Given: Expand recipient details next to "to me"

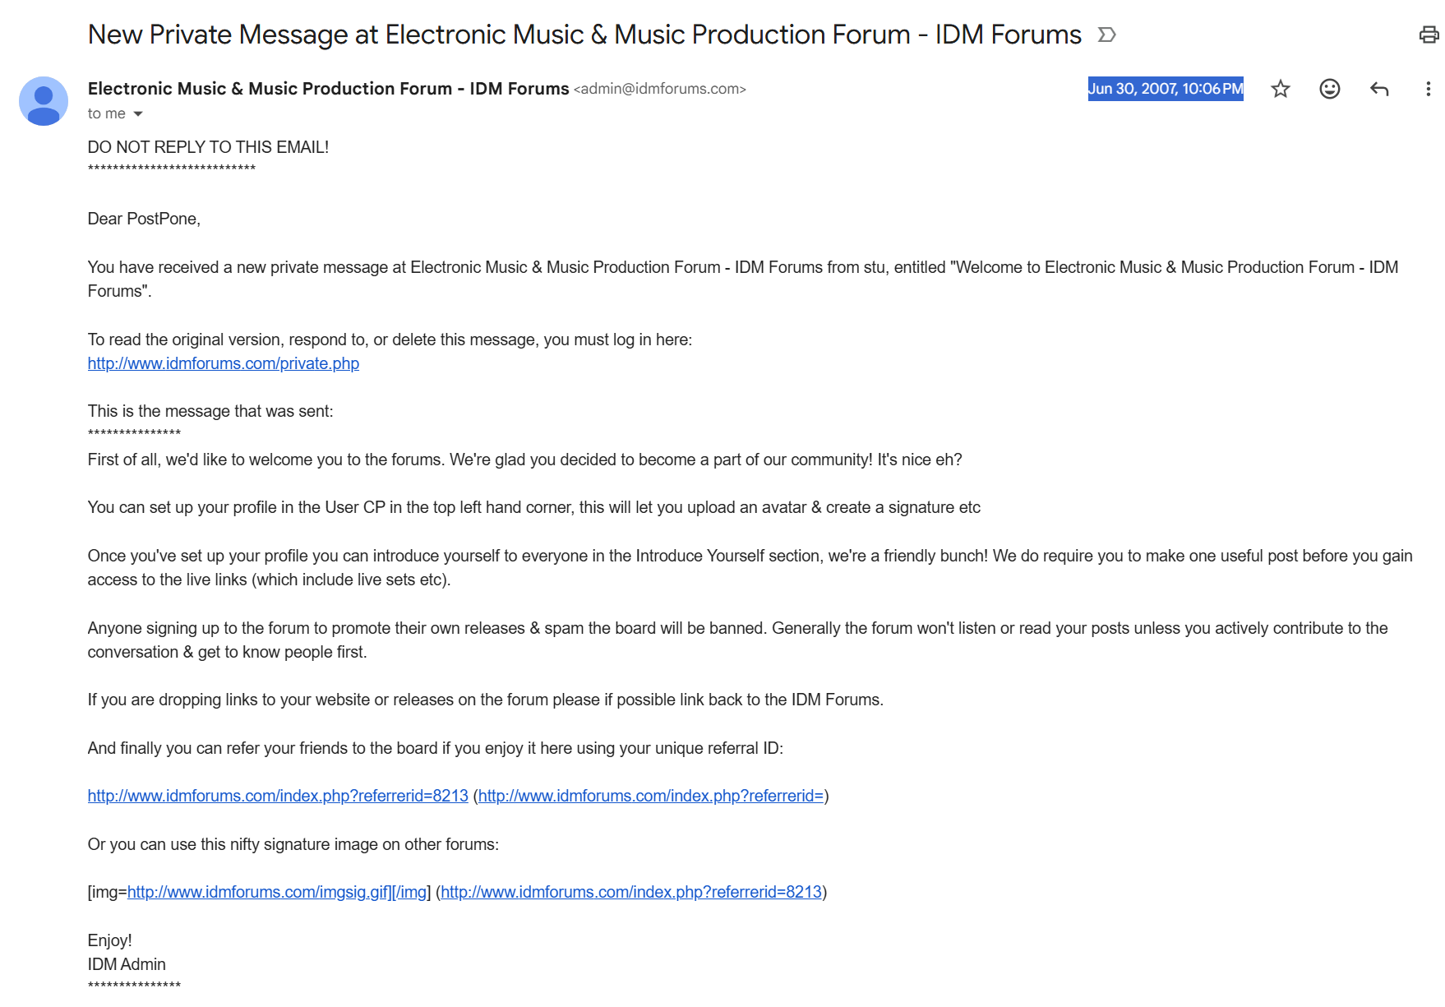Looking at the screenshot, I should [138, 114].
